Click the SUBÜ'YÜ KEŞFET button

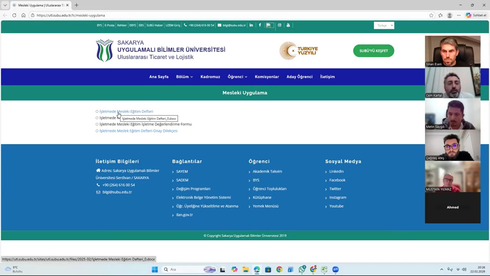tap(373, 51)
